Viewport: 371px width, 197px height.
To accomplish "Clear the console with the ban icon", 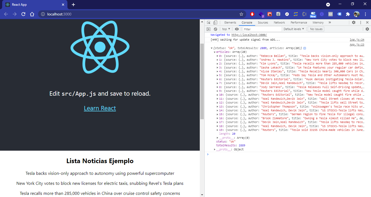I will (x=216, y=29).
